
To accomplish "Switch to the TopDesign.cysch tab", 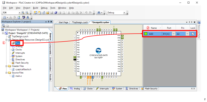I will [x=80, y=22].
